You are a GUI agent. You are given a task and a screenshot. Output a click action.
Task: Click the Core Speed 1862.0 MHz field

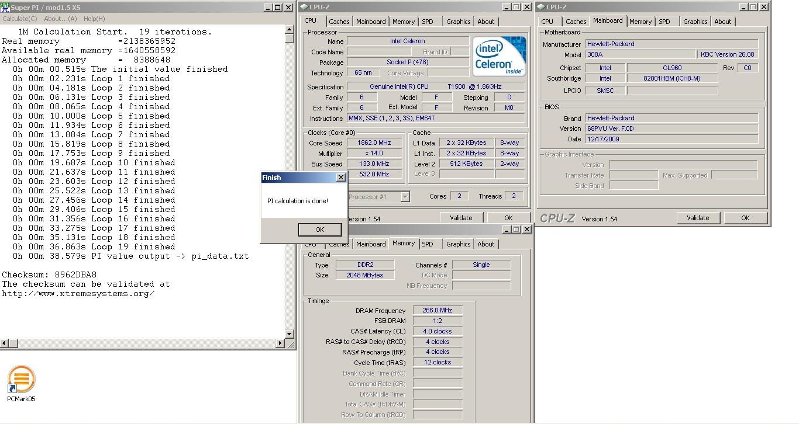point(373,143)
